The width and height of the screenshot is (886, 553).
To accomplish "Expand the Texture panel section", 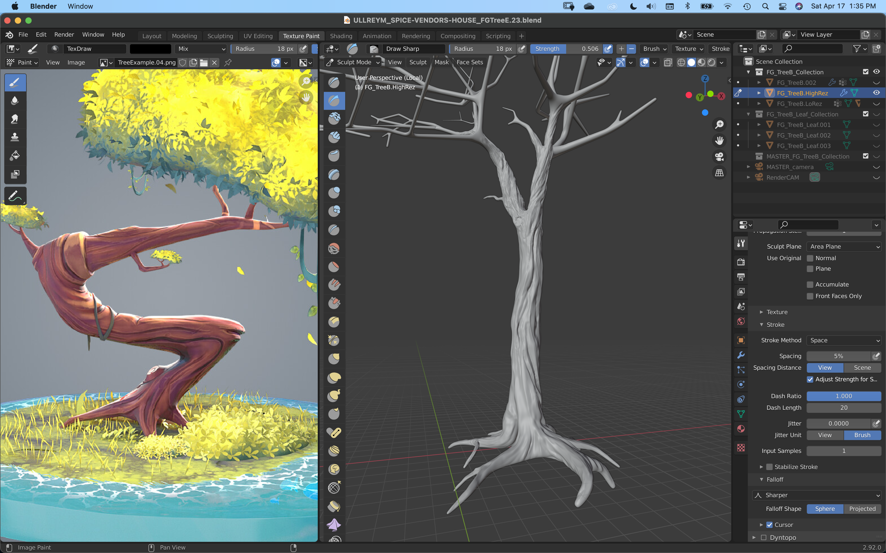I will (777, 312).
